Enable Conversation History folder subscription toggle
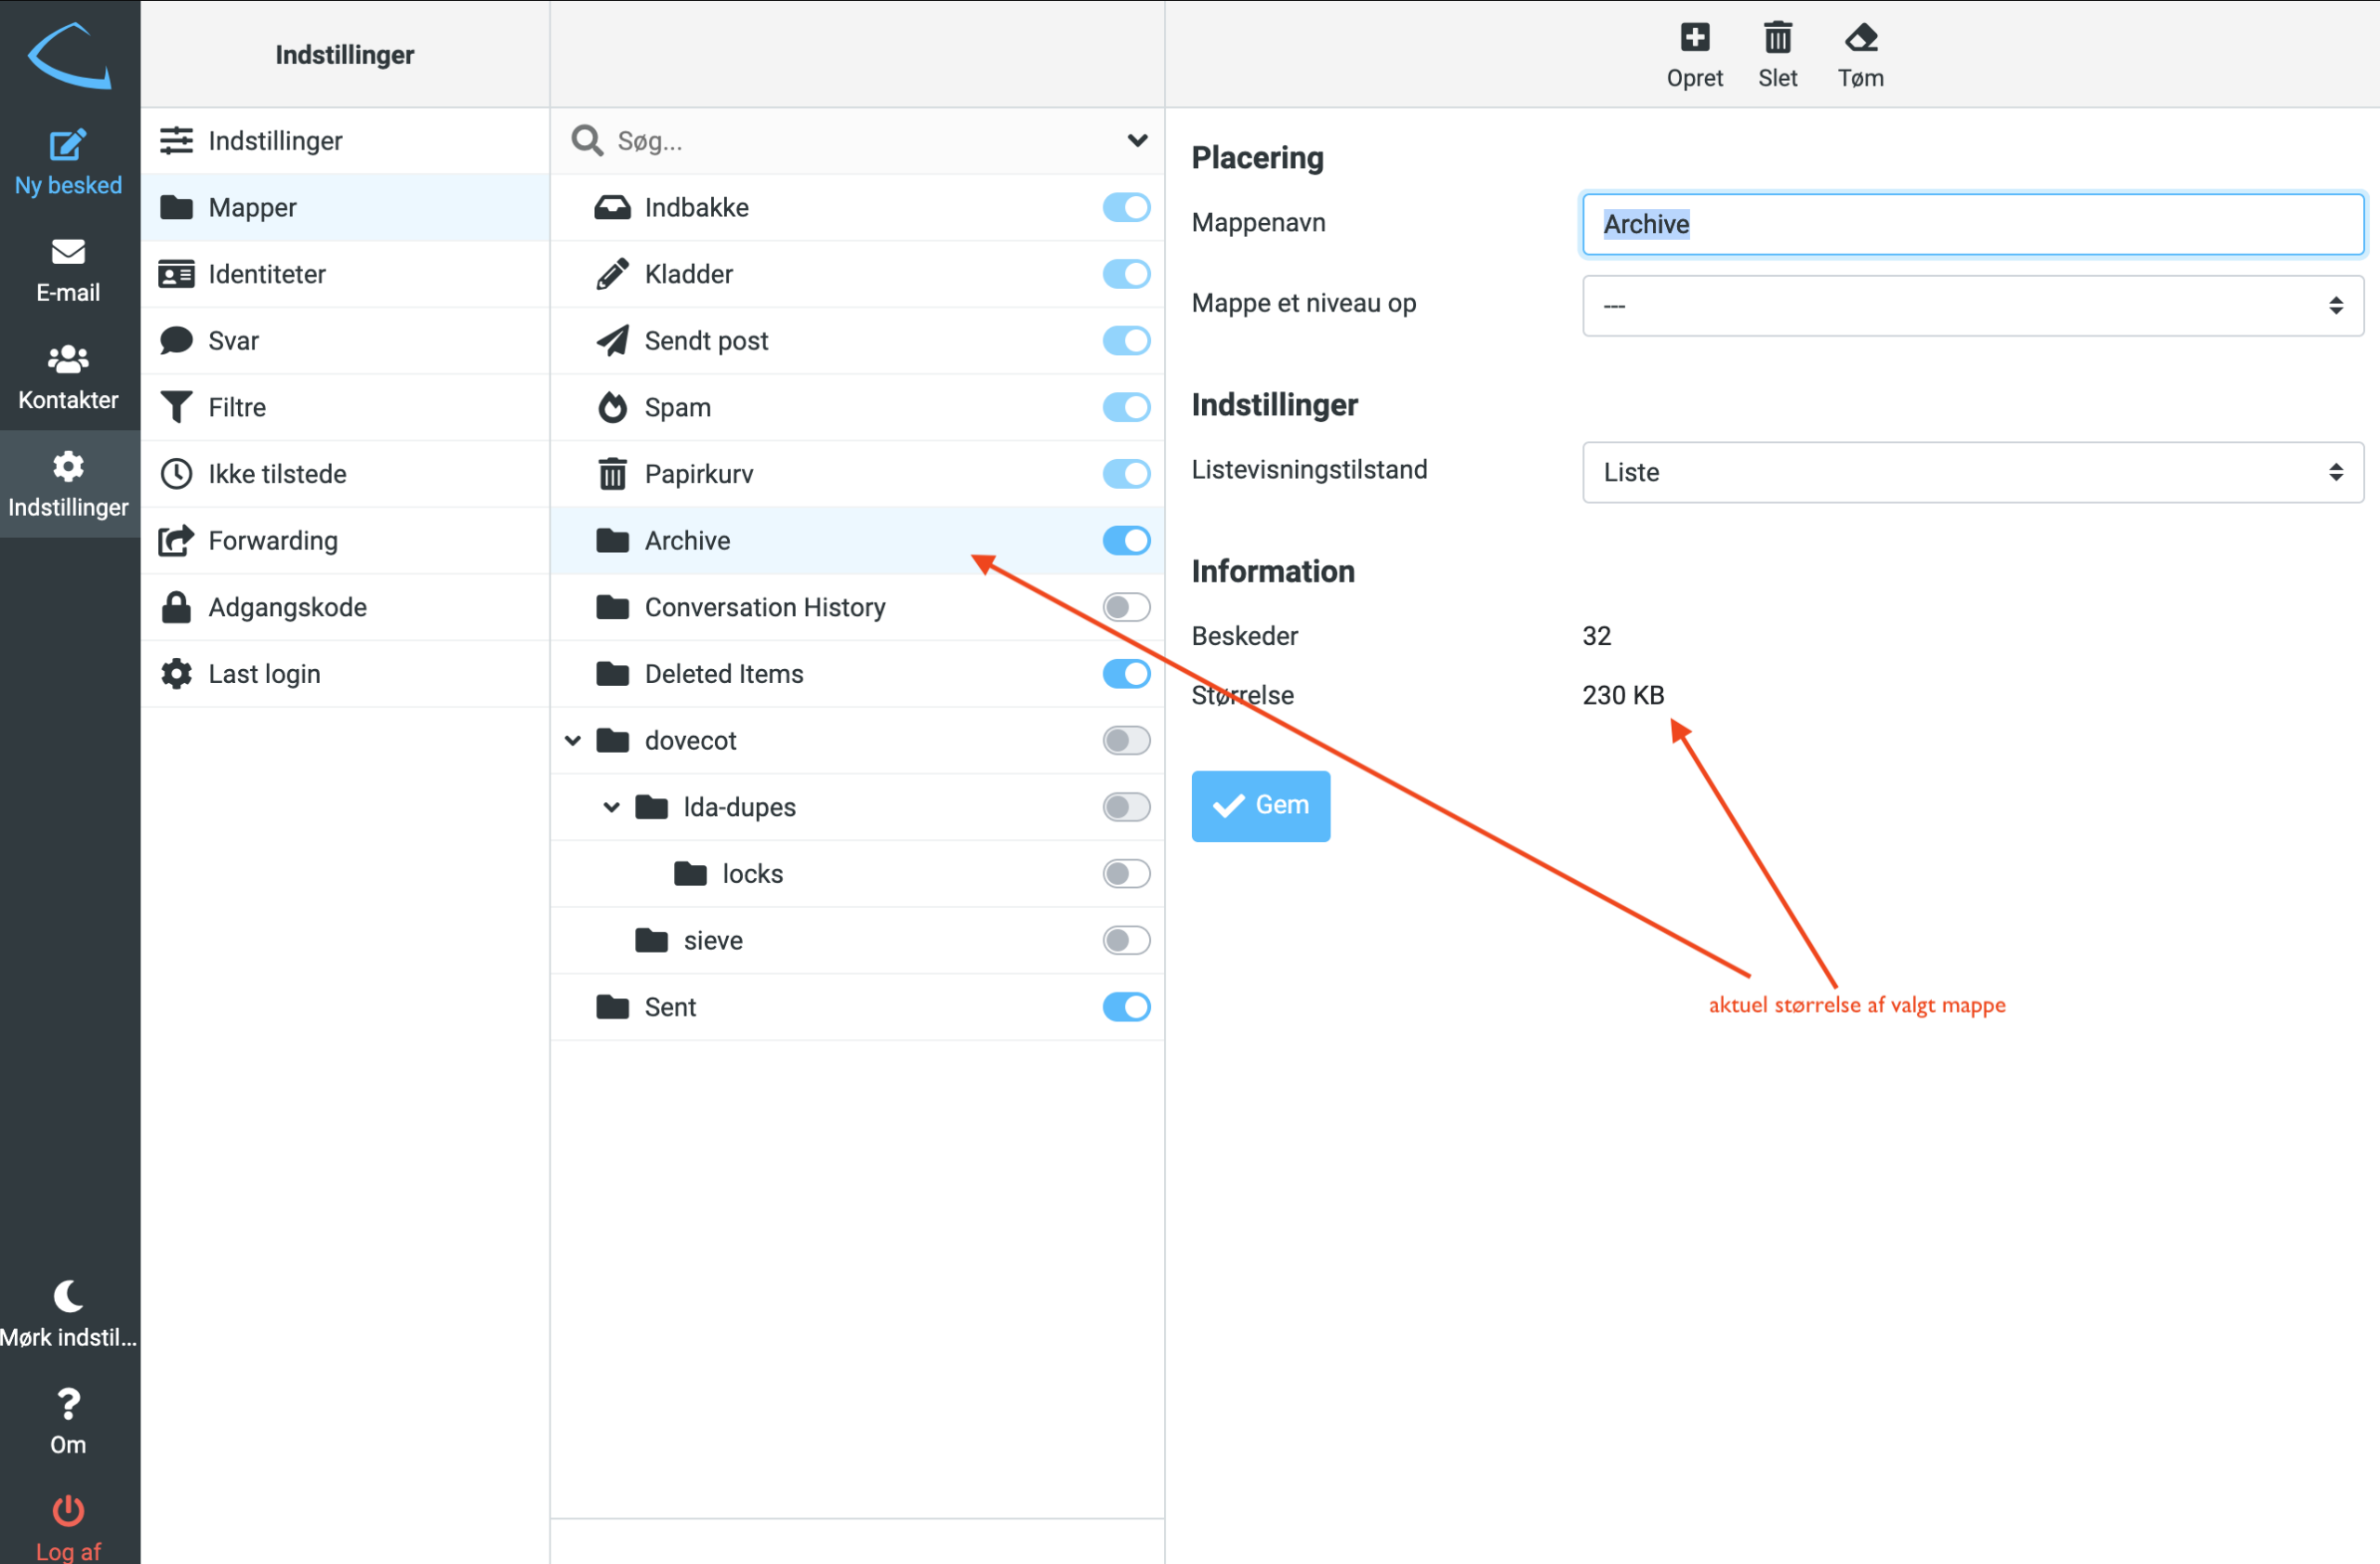Screen dimensions: 2380x1564 click(1126, 608)
